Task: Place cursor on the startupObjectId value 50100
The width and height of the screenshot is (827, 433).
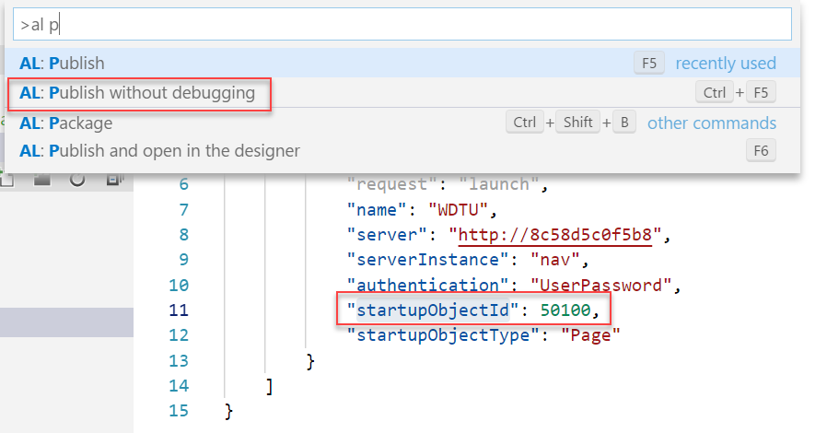Action: pos(565,310)
